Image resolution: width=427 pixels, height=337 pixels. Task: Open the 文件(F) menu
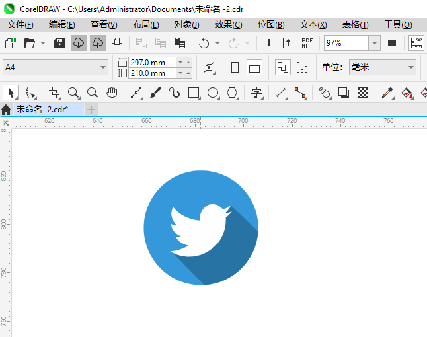tap(20, 24)
